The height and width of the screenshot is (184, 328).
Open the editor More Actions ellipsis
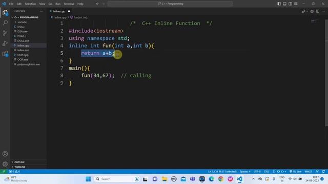(x=323, y=11)
